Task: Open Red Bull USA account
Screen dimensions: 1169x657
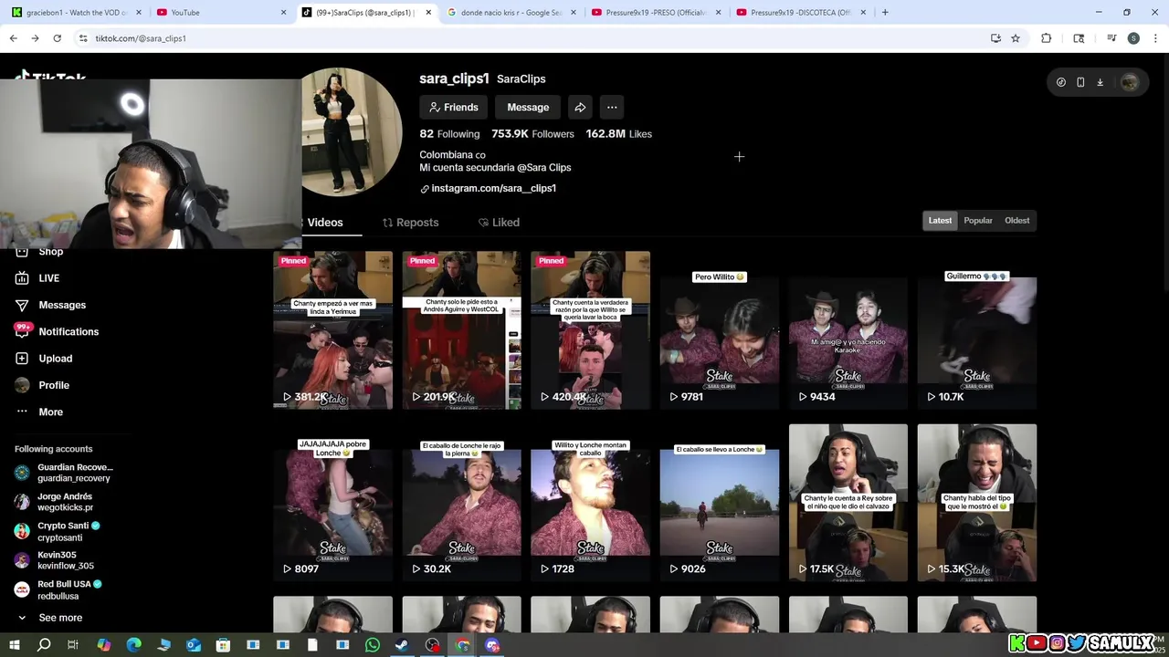Action: point(58,589)
